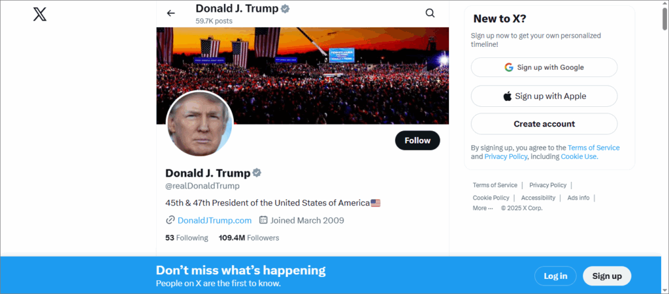The width and height of the screenshot is (669, 294).
Task: Sign up with Google
Action: 544,67
